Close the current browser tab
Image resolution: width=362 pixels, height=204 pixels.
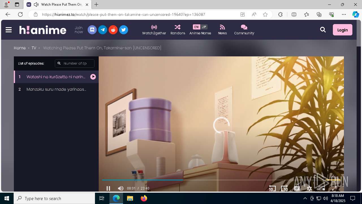click(87, 5)
